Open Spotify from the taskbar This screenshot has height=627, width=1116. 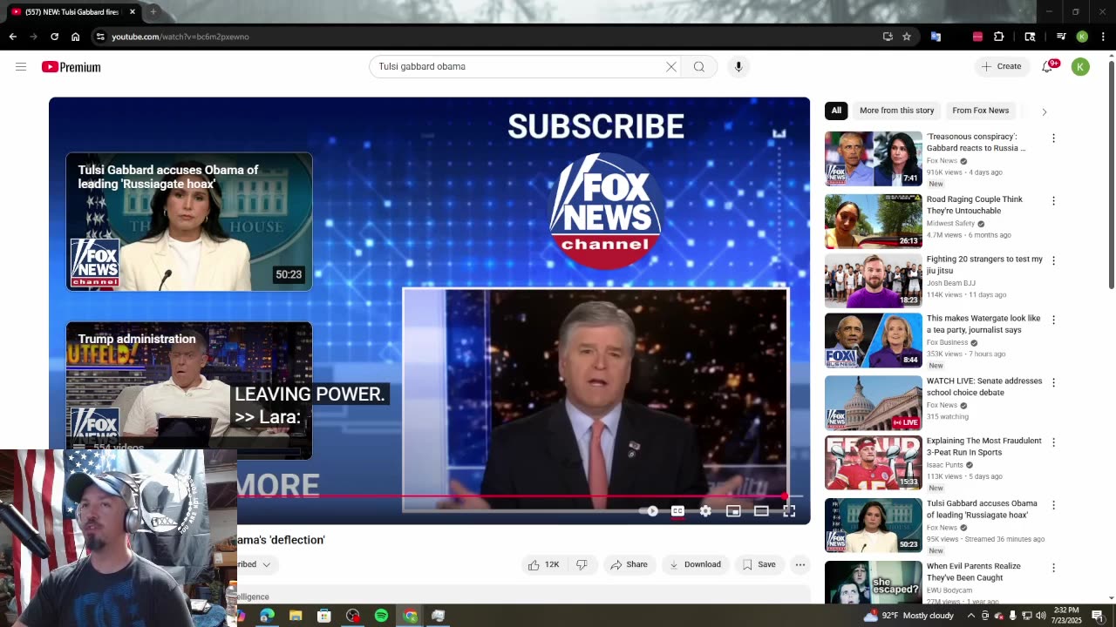pyautogui.click(x=381, y=616)
